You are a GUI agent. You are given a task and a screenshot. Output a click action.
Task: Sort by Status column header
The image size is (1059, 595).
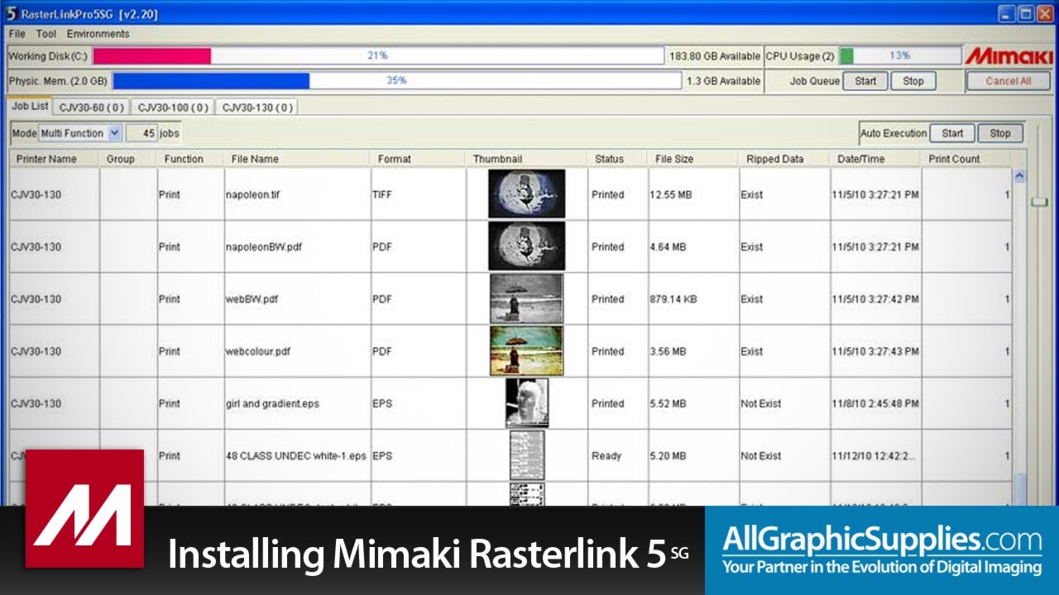[x=617, y=159]
